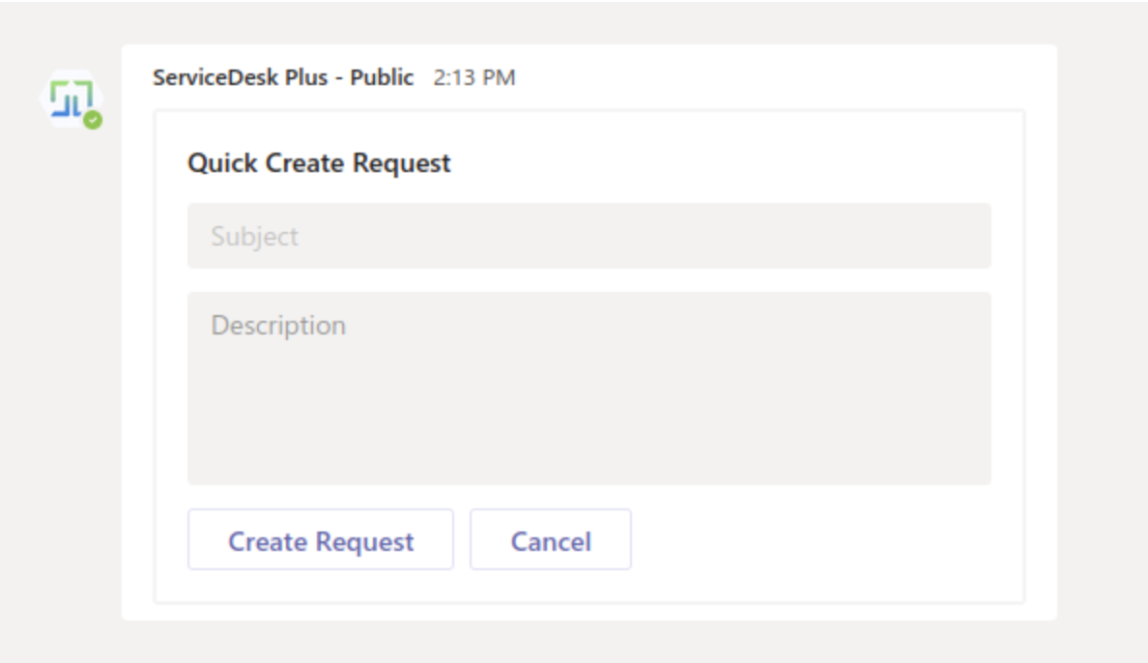Viewport: 1148px width, 663px height.
Task: Click the bot's verified status indicator
Action: [93, 121]
